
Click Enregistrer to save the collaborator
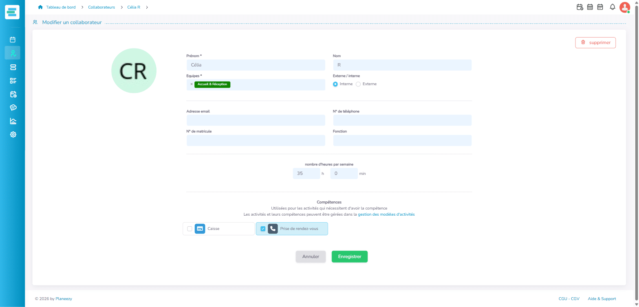click(350, 256)
